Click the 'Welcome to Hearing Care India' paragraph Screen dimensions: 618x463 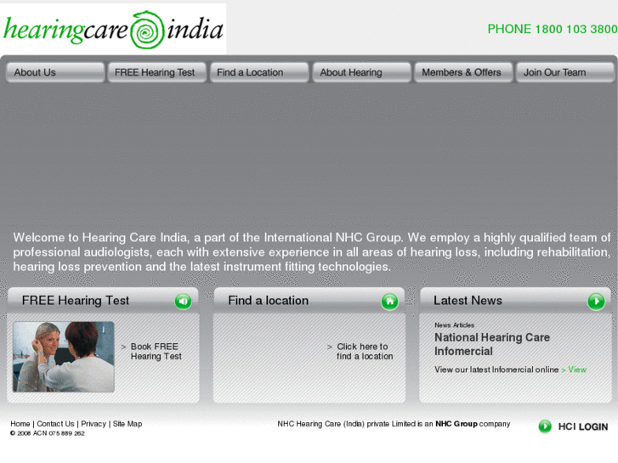pyautogui.click(x=312, y=252)
